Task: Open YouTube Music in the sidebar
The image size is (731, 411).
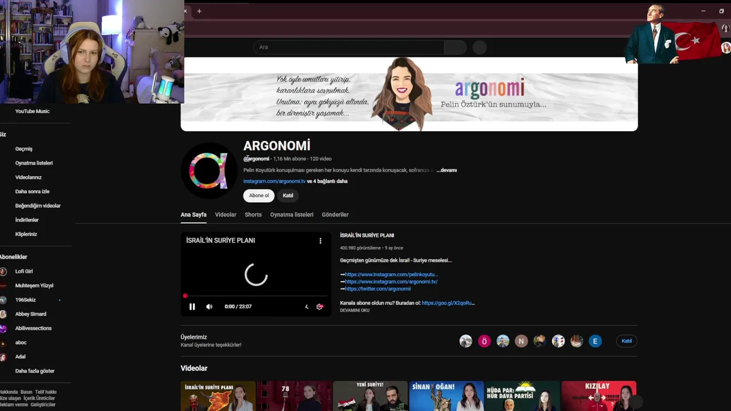Action: [33, 111]
